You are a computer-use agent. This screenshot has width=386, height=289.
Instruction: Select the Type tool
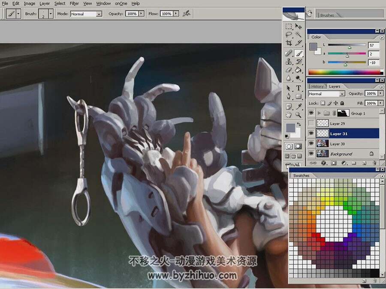click(299, 88)
